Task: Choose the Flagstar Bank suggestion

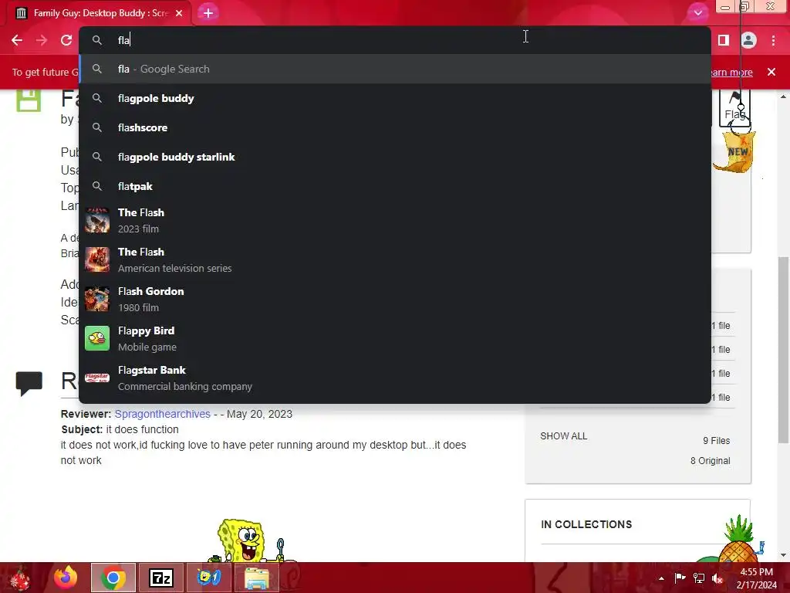Action: tap(395, 378)
